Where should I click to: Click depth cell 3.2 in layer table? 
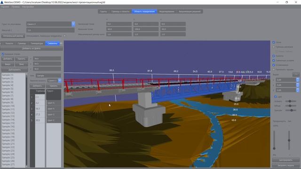40,103
